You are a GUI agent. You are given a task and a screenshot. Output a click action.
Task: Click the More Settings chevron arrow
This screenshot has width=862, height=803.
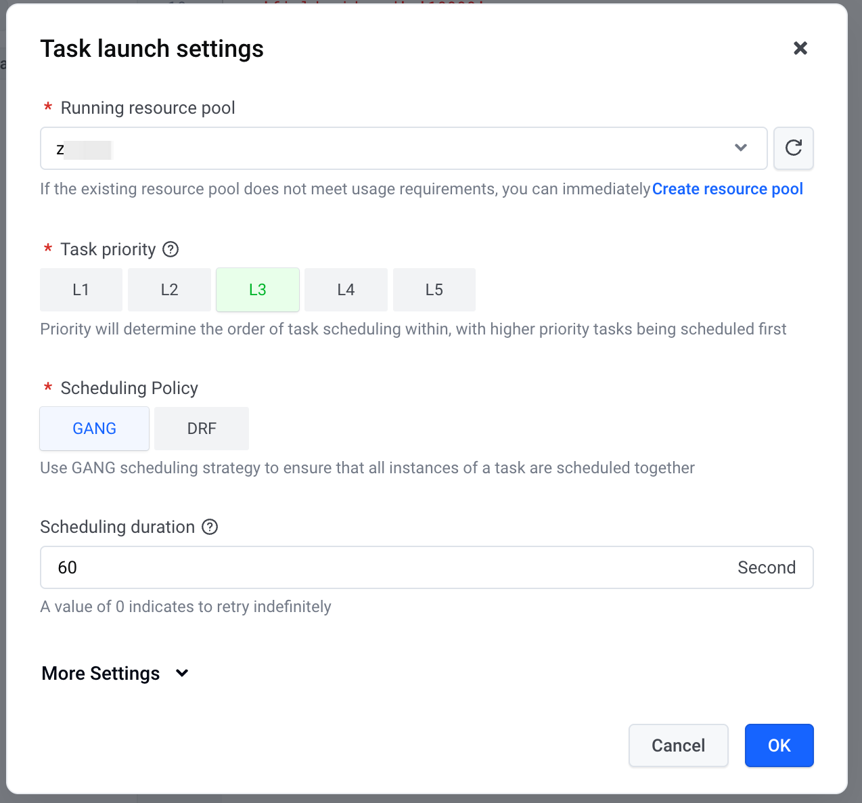(182, 673)
